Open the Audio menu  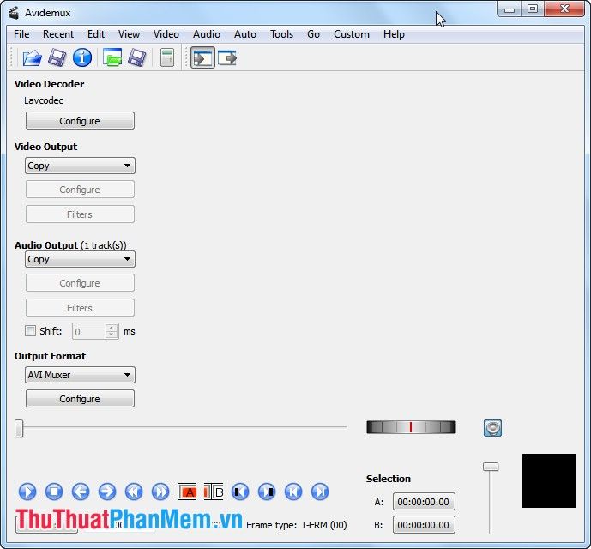(207, 34)
